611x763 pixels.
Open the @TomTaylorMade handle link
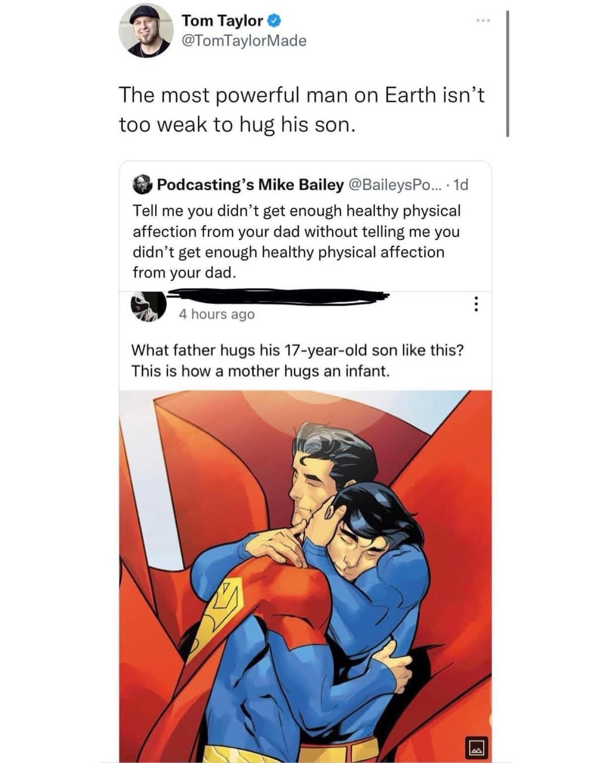[244, 41]
